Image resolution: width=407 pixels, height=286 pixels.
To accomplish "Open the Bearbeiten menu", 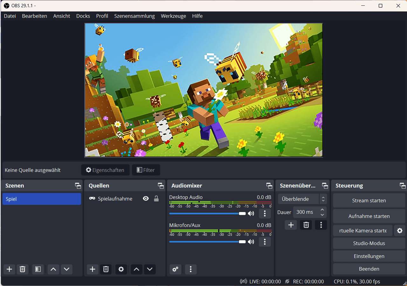I will (35, 16).
